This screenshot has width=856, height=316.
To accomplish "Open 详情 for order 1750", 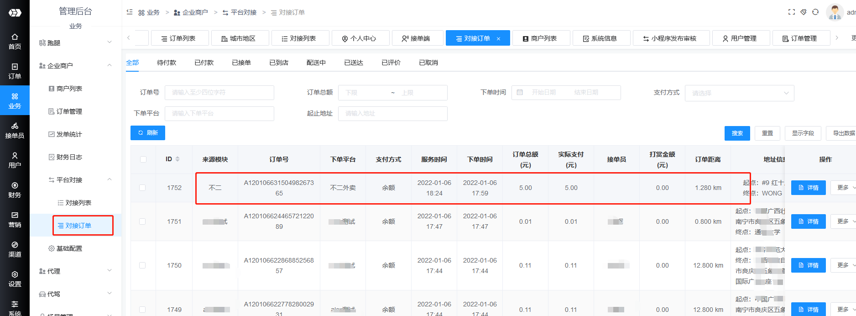I will [809, 265].
